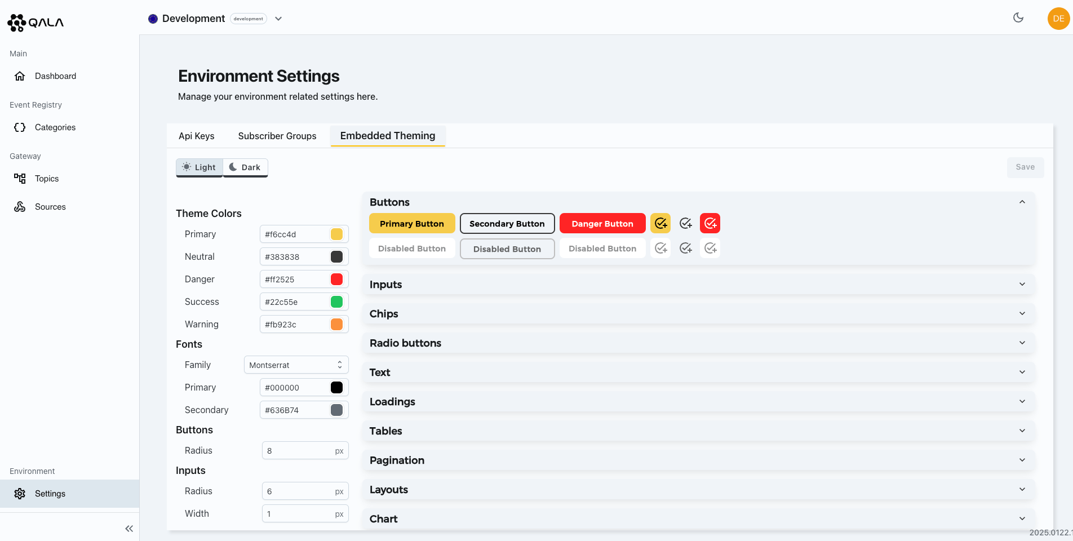Open the DE user avatar menu
1073x541 pixels.
point(1058,19)
